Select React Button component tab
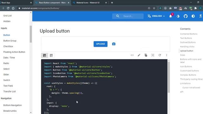The height and width of the screenshot is (114, 203). (52, 3)
